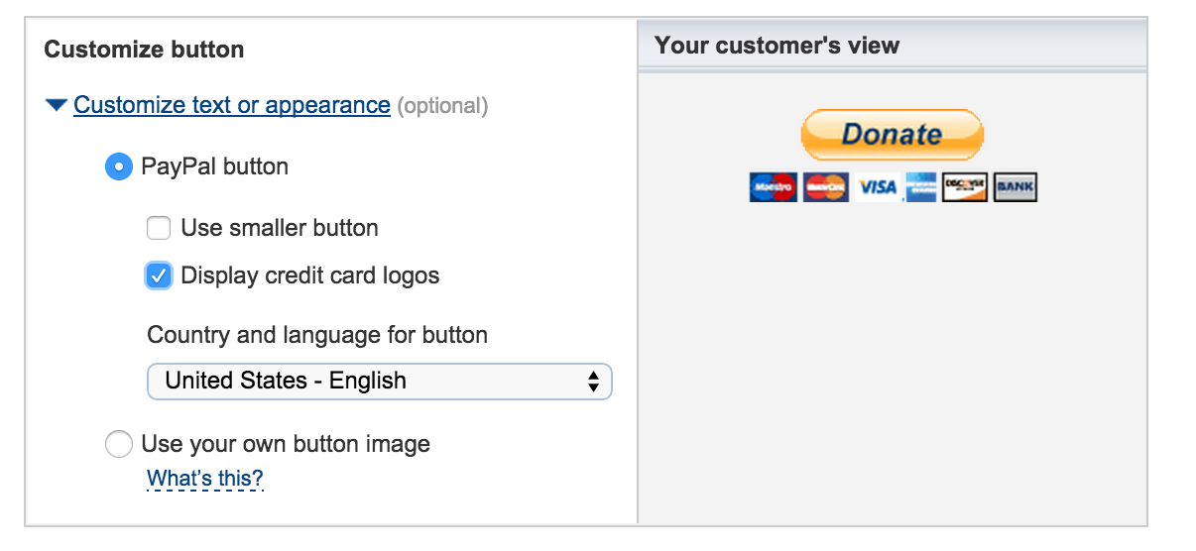Select Use your own button image

point(118,444)
